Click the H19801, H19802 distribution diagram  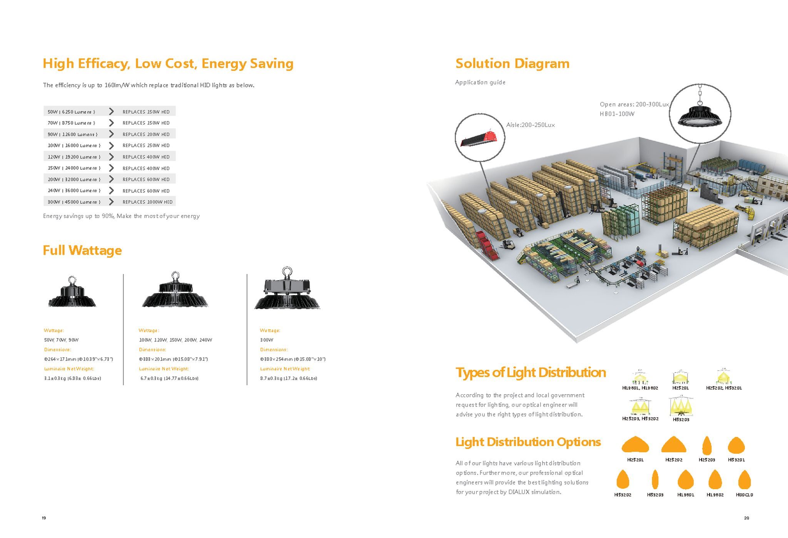pos(640,378)
